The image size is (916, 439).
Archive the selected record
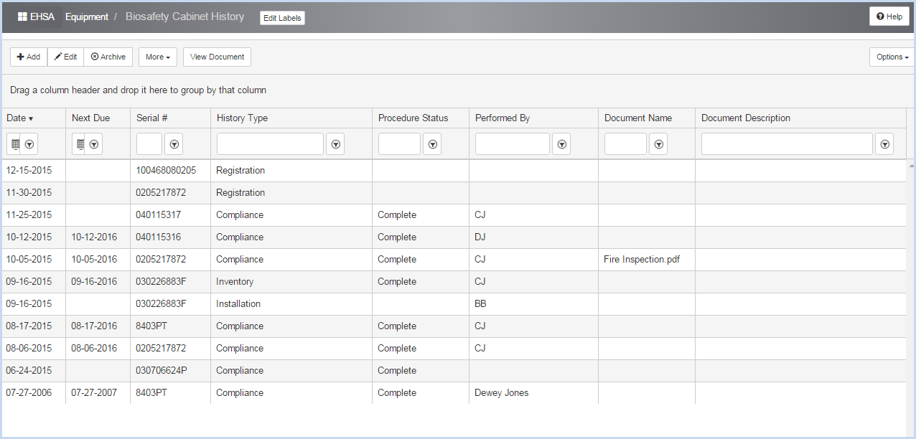[x=108, y=57]
